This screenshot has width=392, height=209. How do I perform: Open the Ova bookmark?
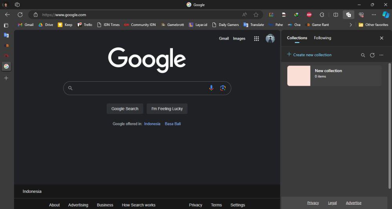294,25
